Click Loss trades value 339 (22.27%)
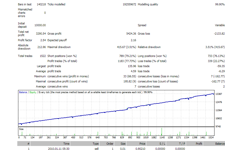Viewport: 225px width, 150px height. (216, 61)
